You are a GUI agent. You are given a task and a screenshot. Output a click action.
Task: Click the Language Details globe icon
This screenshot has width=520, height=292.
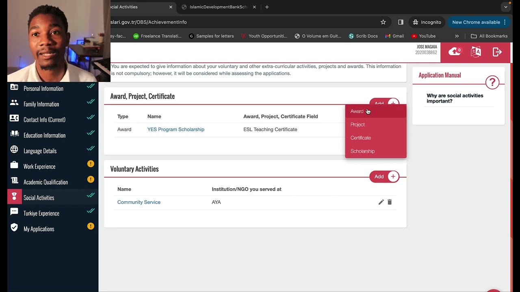coord(14,149)
